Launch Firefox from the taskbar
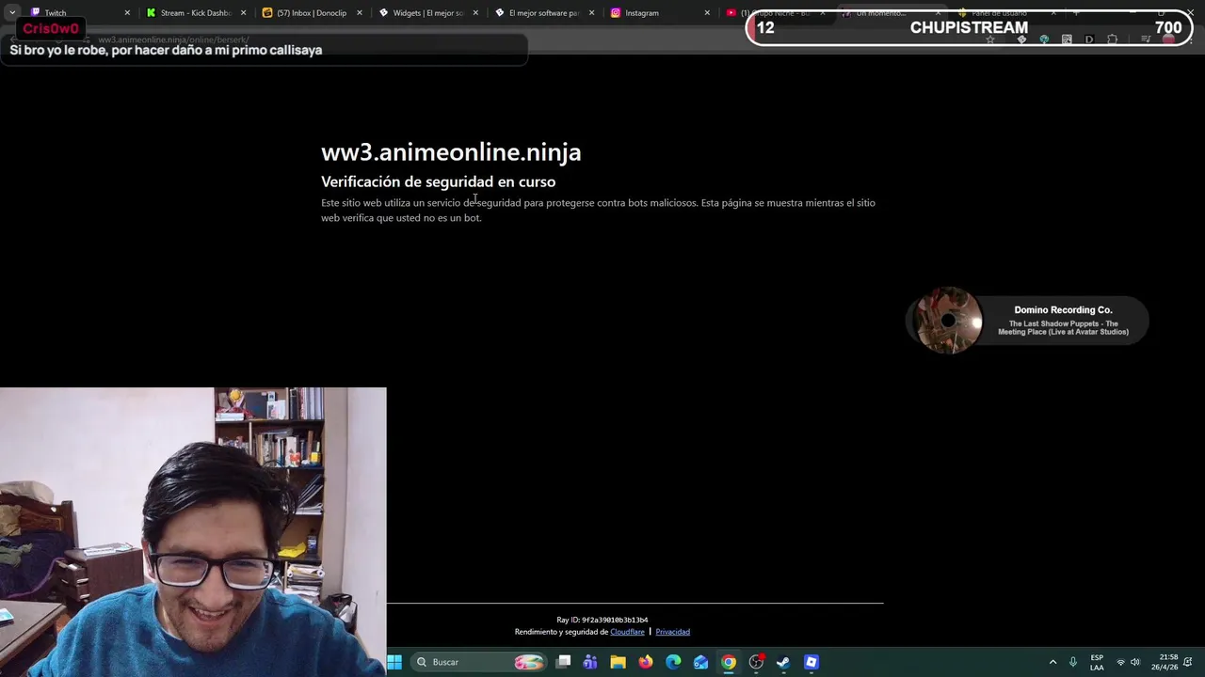1205x677 pixels. (645, 662)
